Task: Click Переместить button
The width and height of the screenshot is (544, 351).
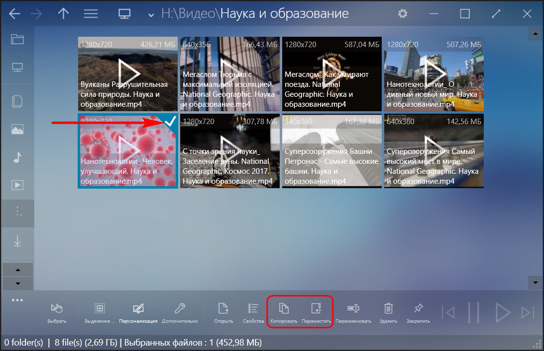Action: tap(316, 313)
